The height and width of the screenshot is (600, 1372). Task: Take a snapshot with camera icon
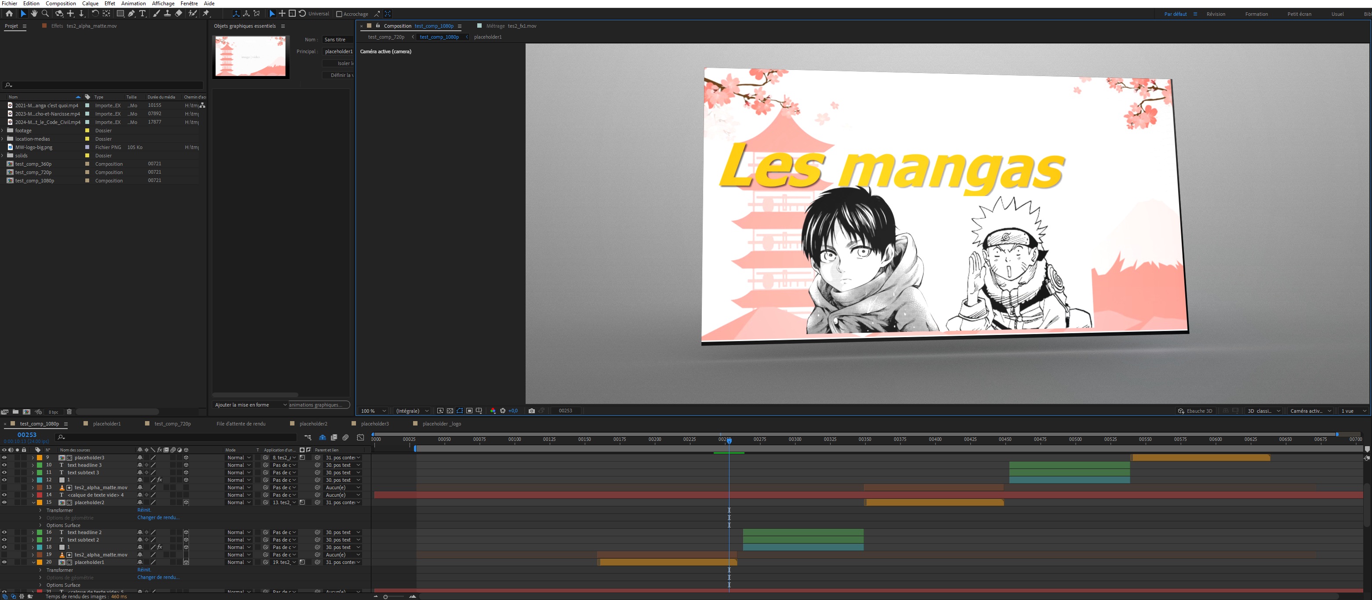click(531, 411)
